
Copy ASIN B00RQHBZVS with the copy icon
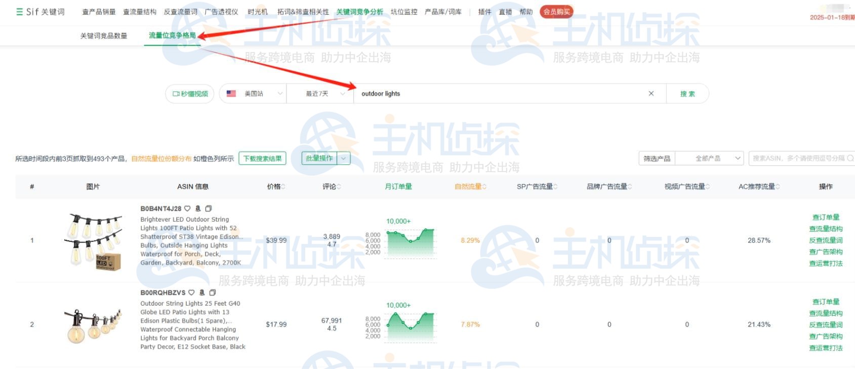click(x=213, y=293)
